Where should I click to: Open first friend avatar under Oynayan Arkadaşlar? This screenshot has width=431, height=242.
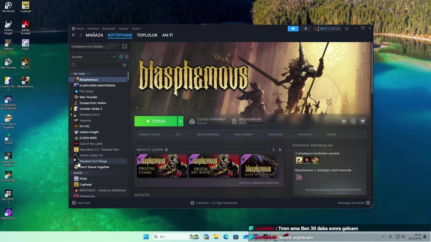(299, 160)
